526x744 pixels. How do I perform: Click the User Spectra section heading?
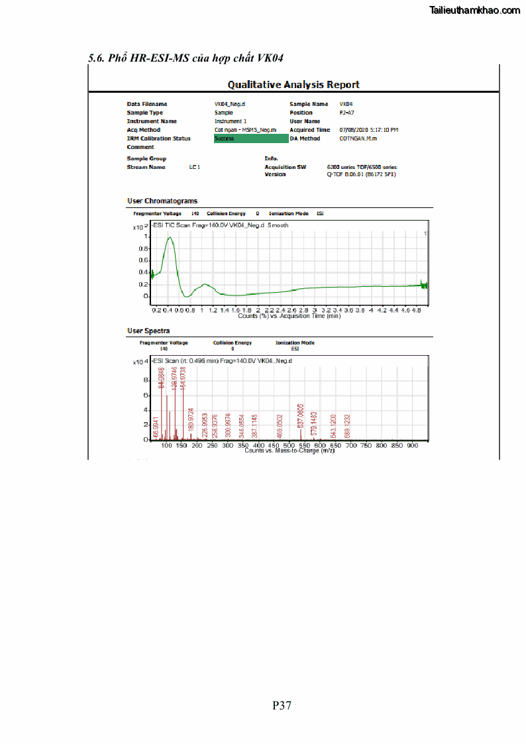[x=148, y=331]
